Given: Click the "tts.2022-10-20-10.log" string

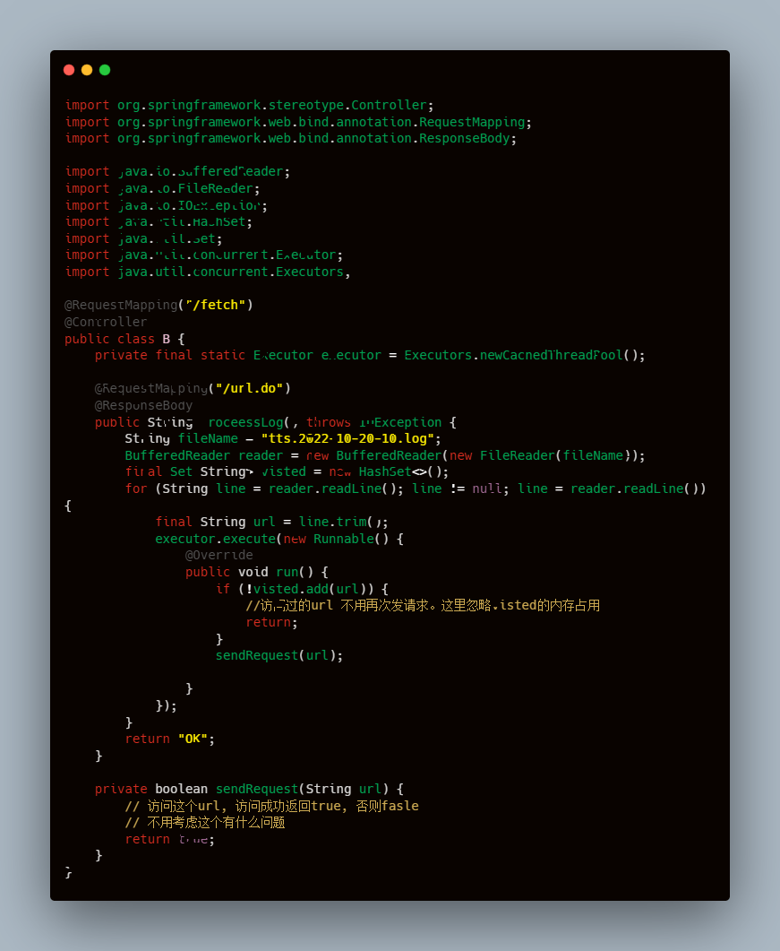Looking at the screenshot, I should (x=347, y=438).
